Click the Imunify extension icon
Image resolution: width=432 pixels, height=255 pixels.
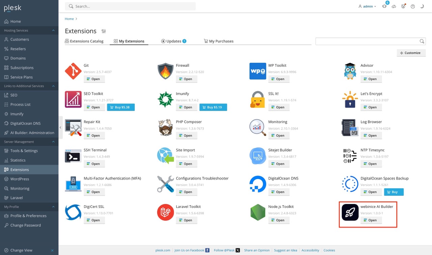[x=165, y=99]
